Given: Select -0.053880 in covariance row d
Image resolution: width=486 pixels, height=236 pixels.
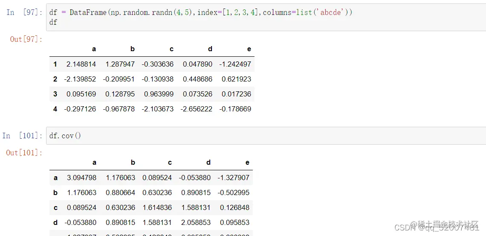Looking at the screenshot, I should [x=81, y=222].
